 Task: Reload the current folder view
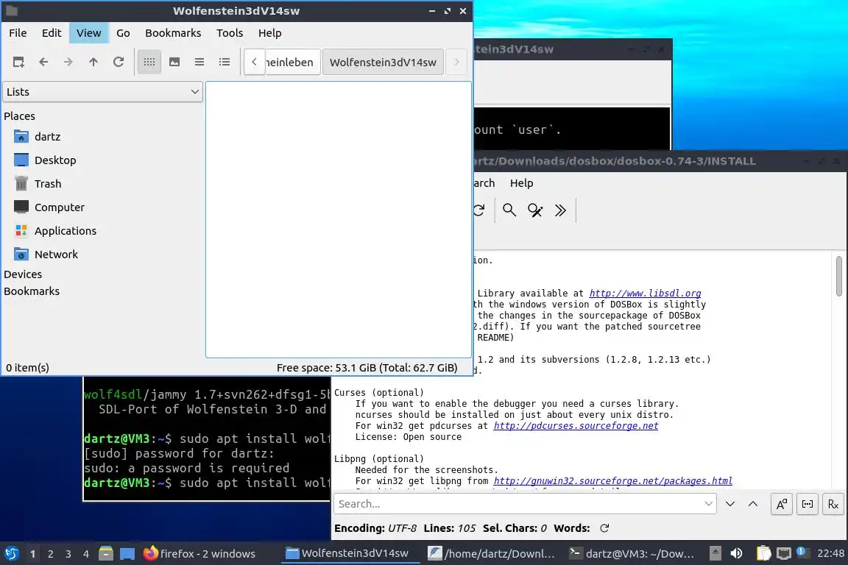point(119,63)
